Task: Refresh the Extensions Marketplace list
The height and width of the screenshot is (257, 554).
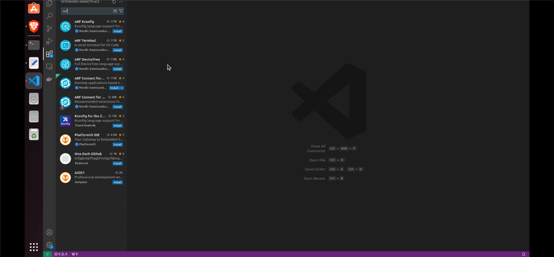Action: 114,2
